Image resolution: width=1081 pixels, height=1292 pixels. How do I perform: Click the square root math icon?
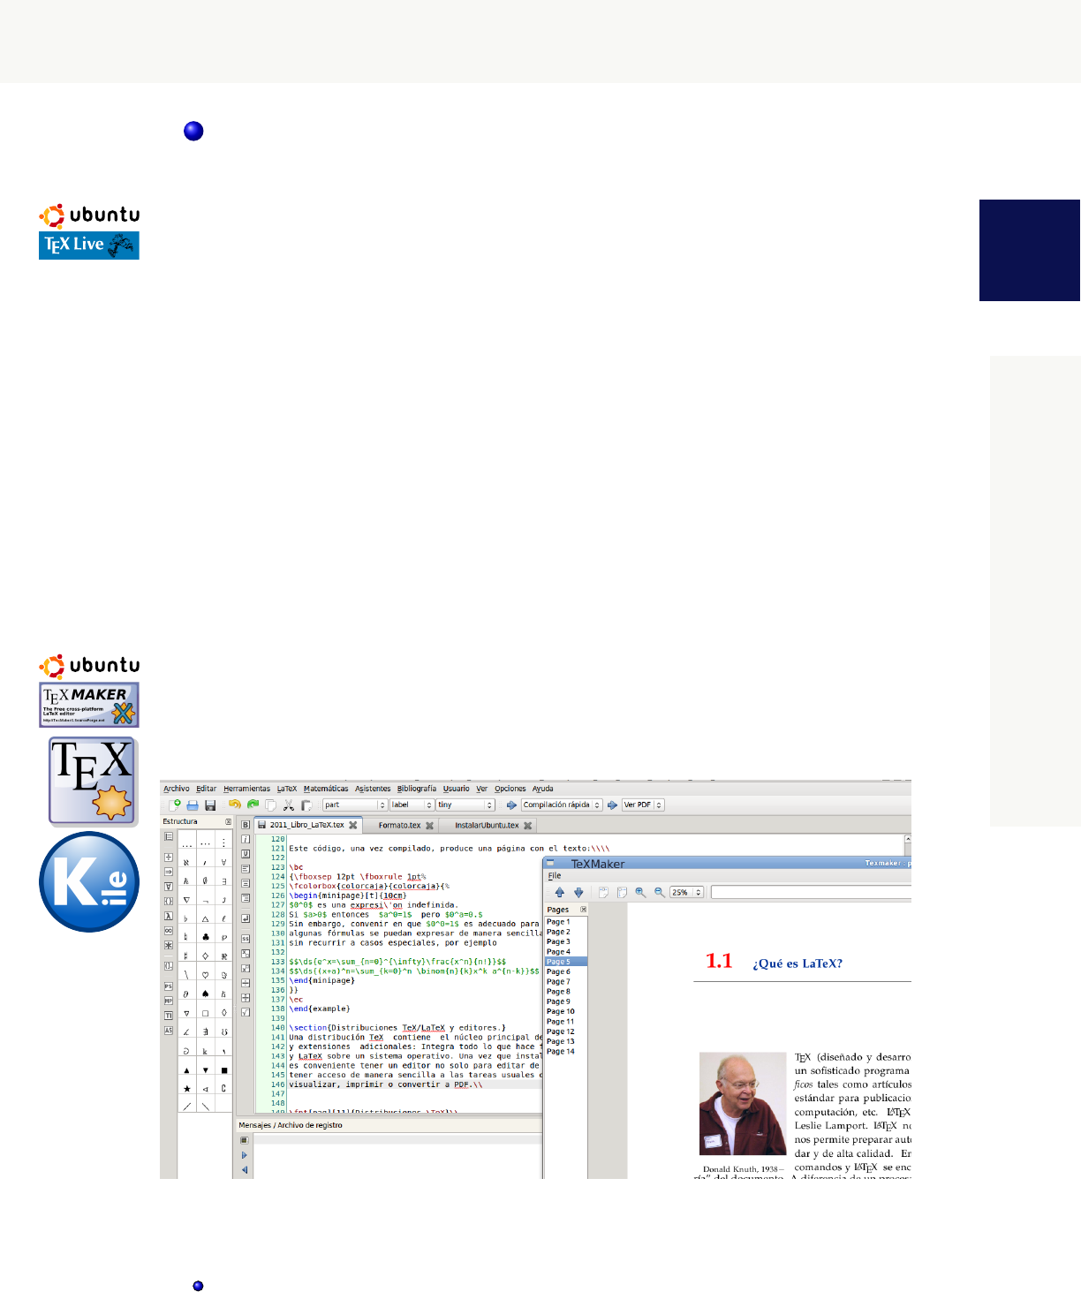point(246,1012)
